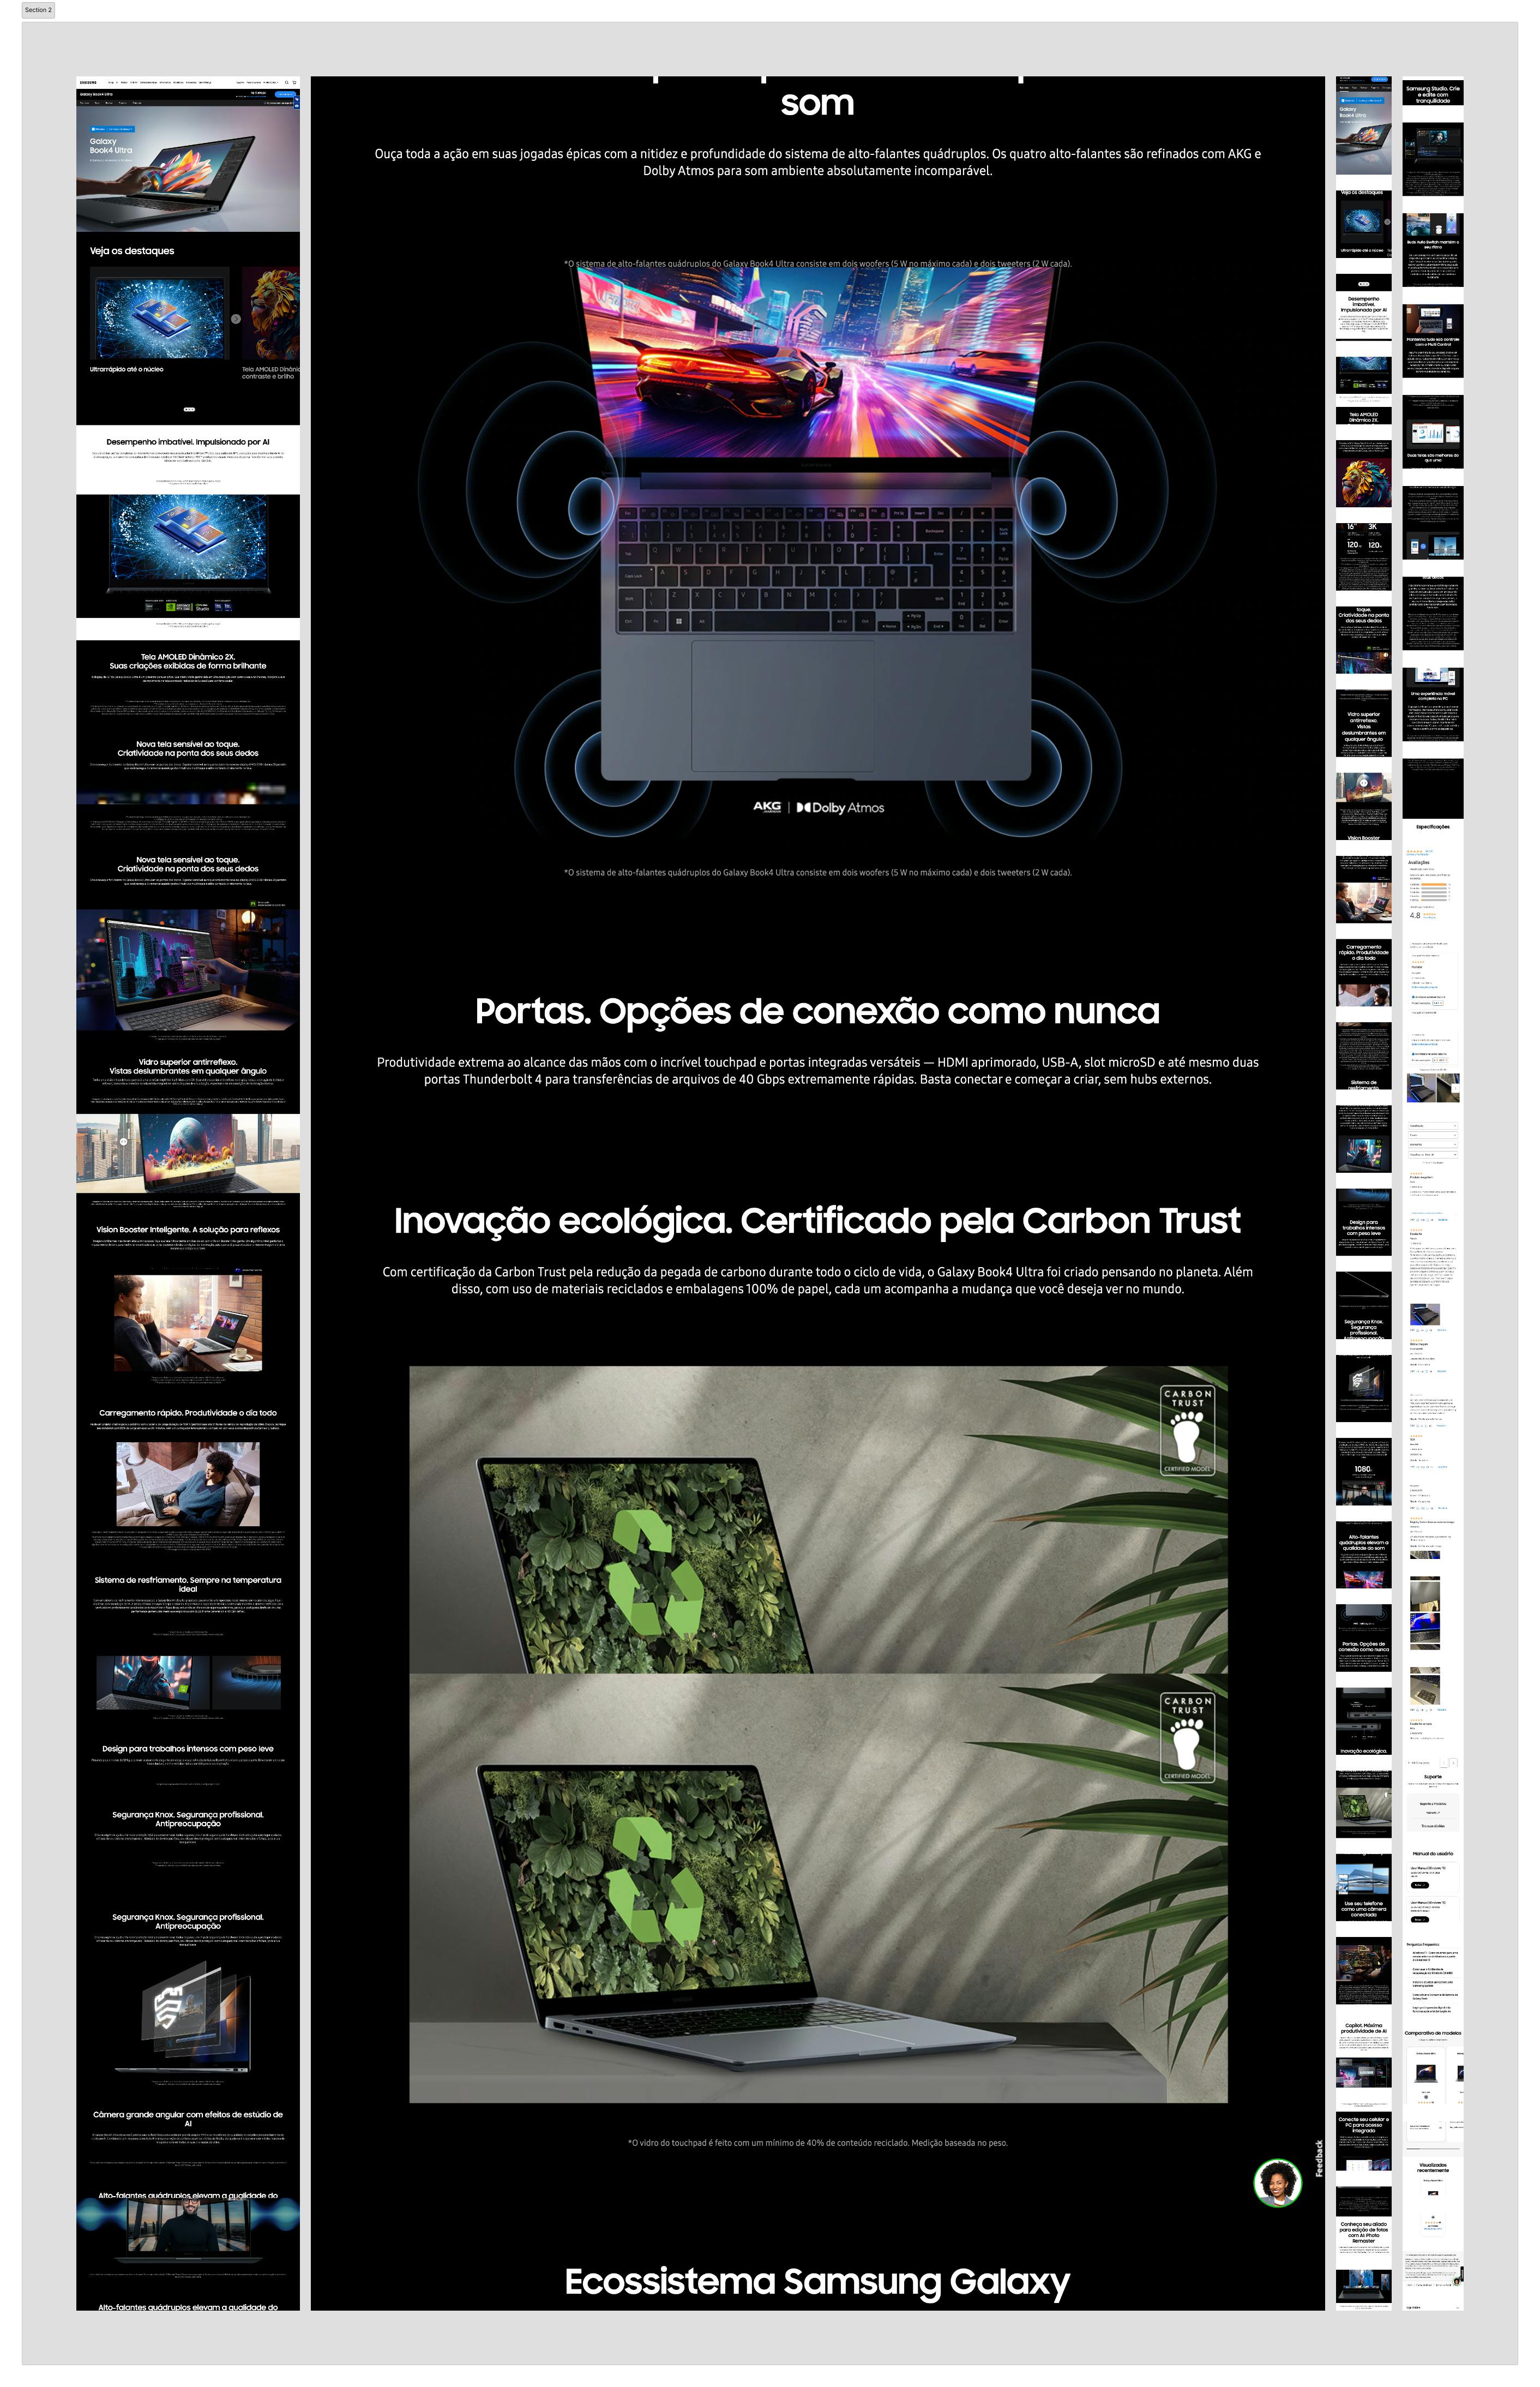Click the lower Carbon Trust certified badge

click(x=1188, y=1738)
